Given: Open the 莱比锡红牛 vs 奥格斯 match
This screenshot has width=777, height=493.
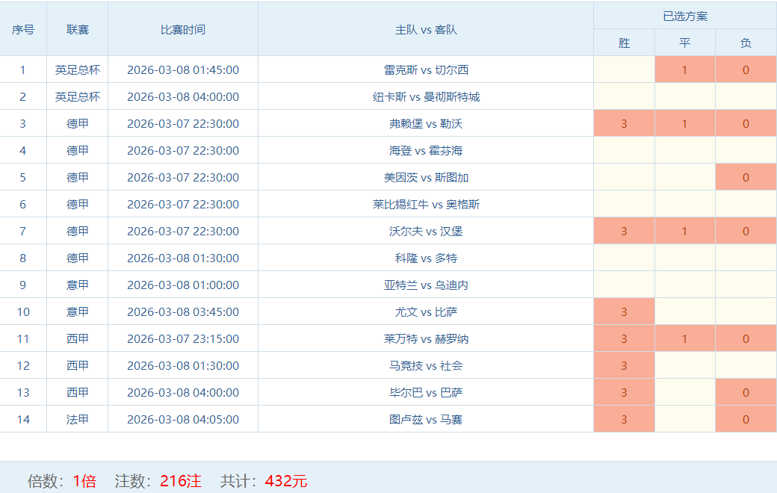Looking at the screenshot, I should [x=426, y=205].
